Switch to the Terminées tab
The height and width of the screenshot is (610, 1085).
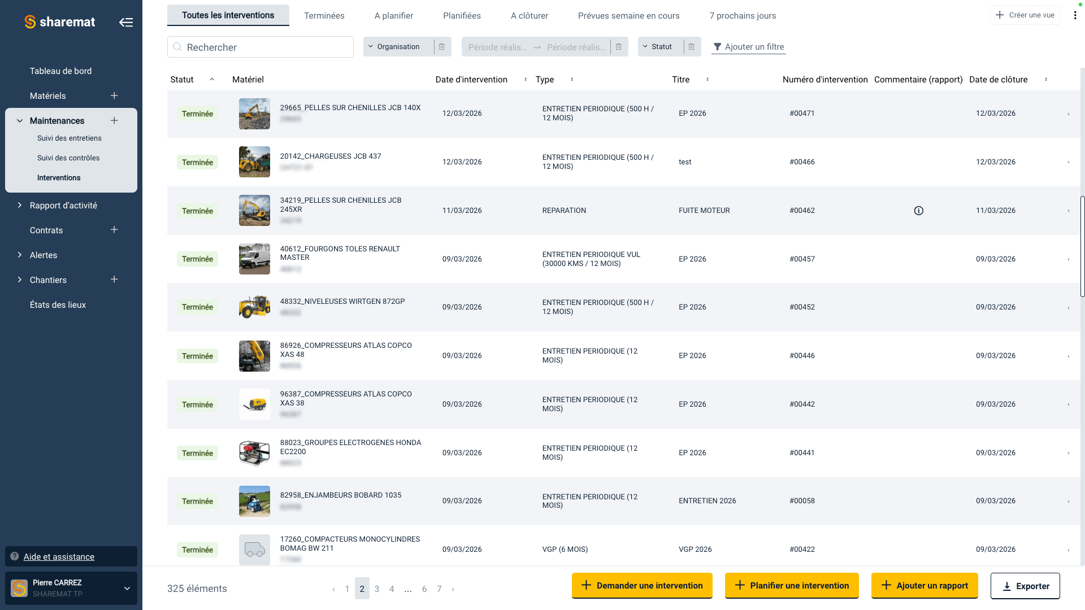pyautogui.click(x=324, y=15)
